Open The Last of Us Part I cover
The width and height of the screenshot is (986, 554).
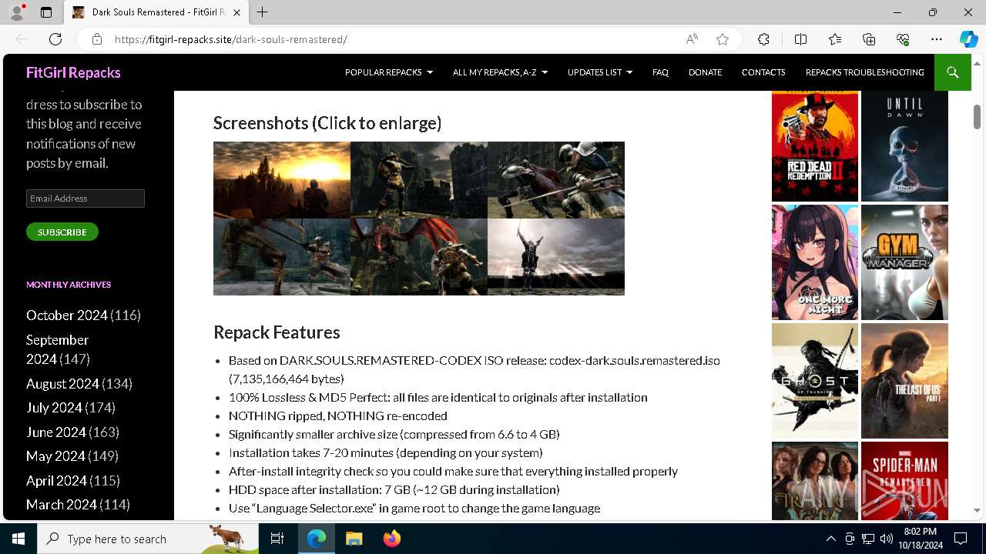[x=904, y=381]
